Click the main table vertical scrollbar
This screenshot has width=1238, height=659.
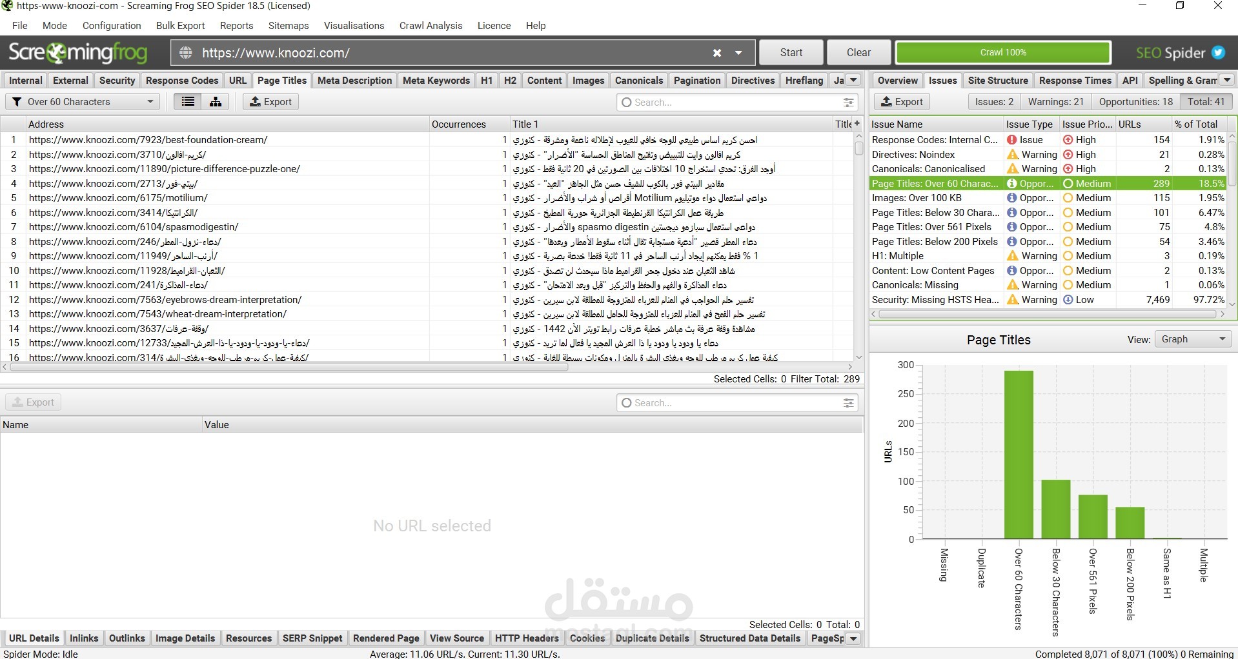point(858,148)
